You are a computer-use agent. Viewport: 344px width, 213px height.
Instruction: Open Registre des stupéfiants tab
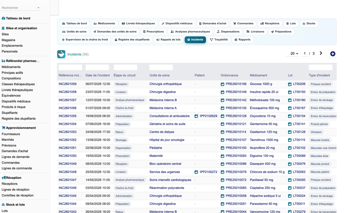[x=132, y=40]
